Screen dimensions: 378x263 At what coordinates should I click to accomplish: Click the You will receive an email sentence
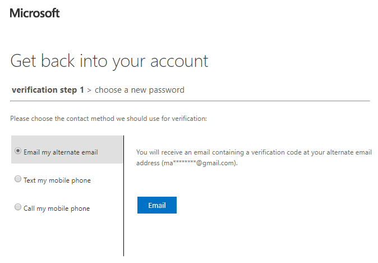(x=185, y=152)
